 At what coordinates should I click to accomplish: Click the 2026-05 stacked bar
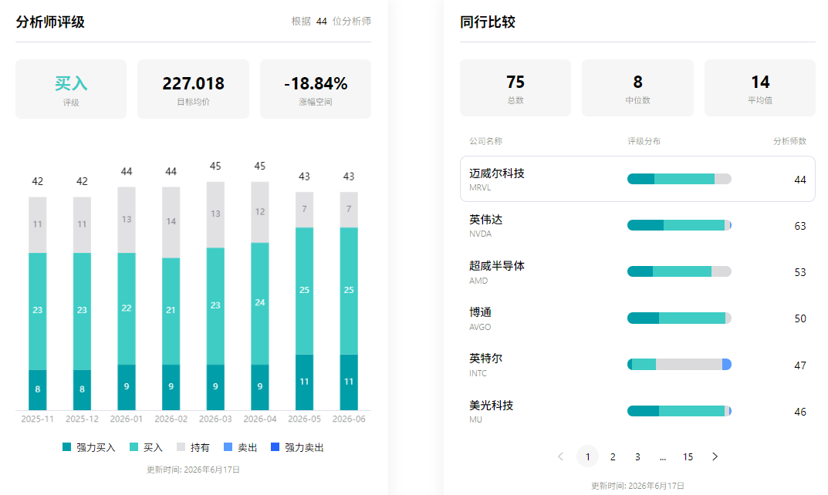pyautogui.click(x=304, y=301)
